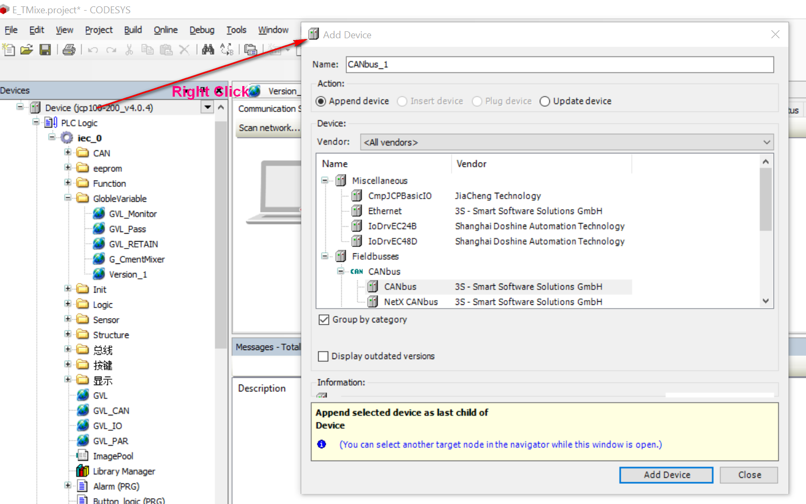
Task: Open the Project menu
Action: 98,30
